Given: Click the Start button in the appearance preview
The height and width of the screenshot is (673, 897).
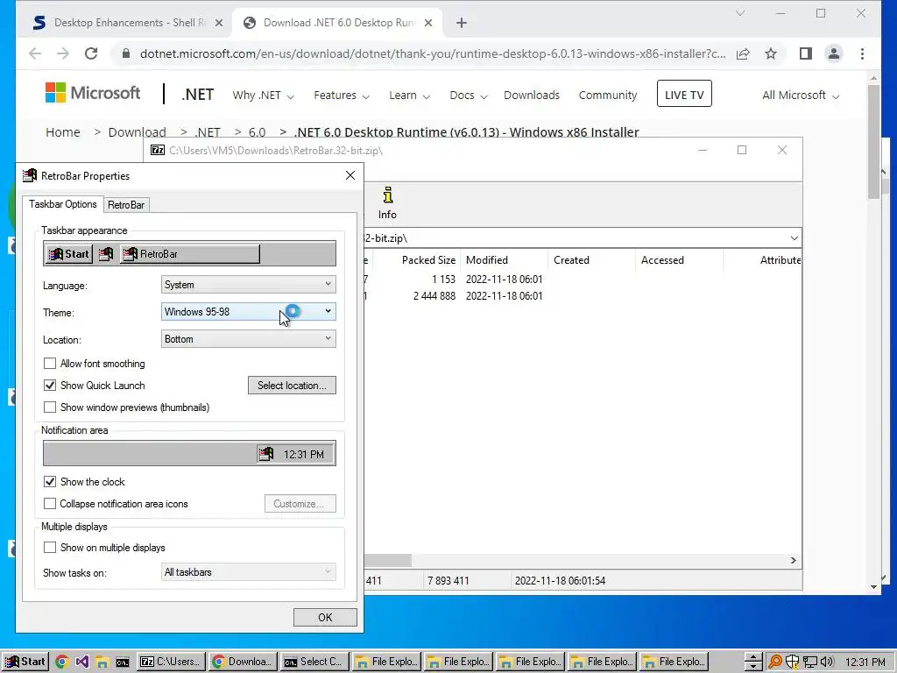Looking at the screenshot, I should [68, 253].
